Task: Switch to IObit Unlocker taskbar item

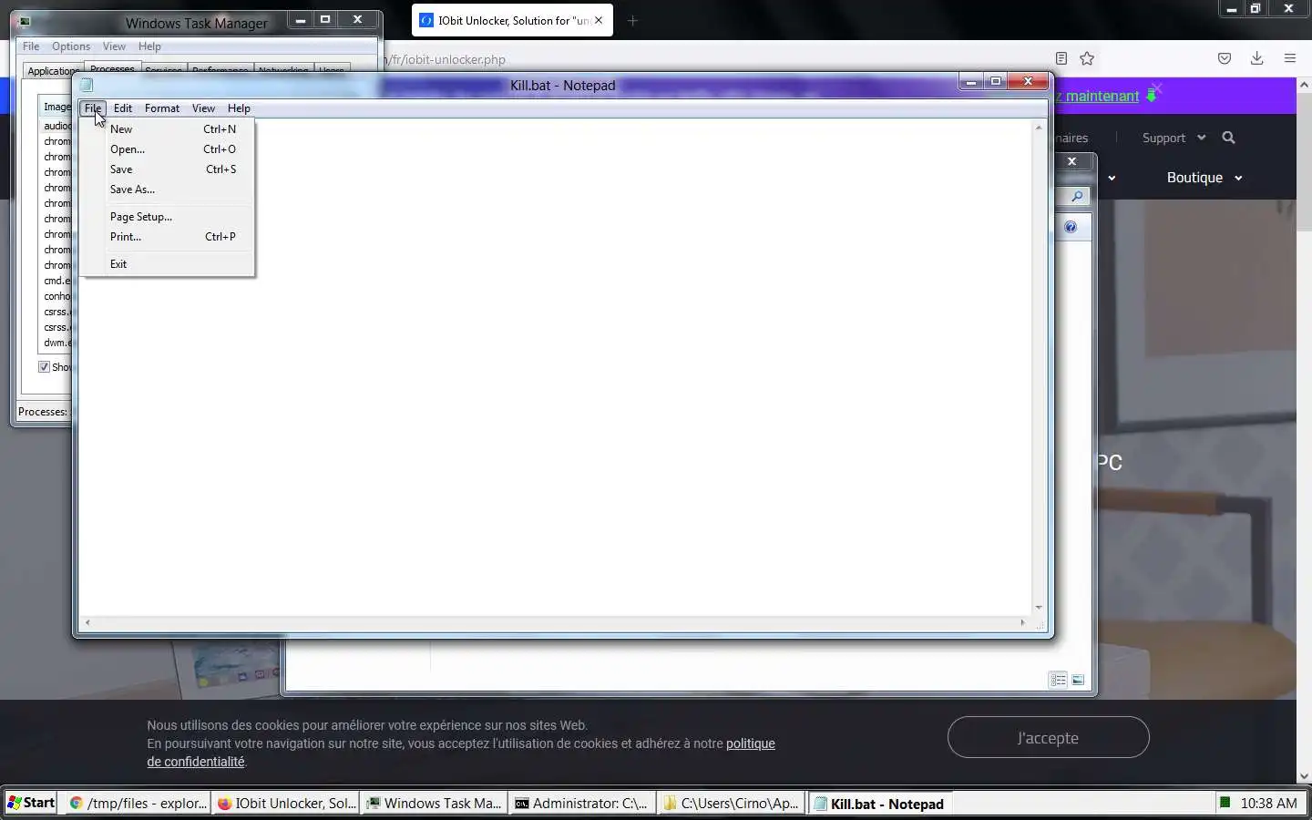Action: [x=286, y=803]
